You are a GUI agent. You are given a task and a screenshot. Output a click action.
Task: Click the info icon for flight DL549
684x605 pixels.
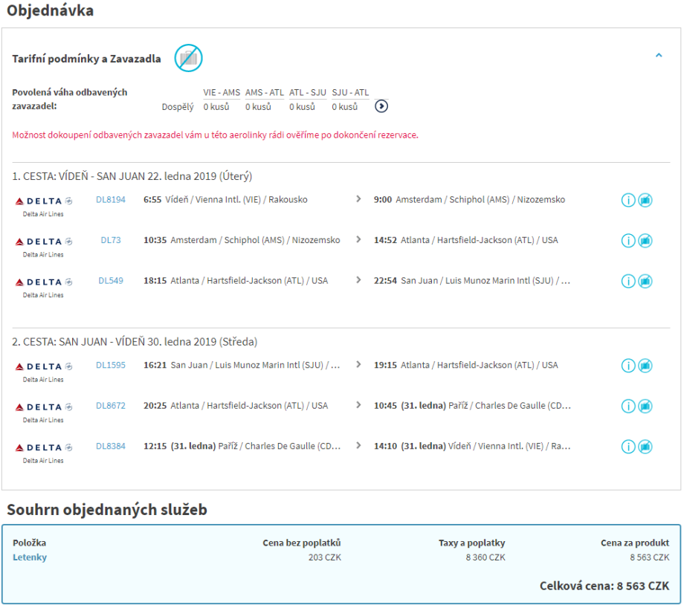[x=628, y=281]
